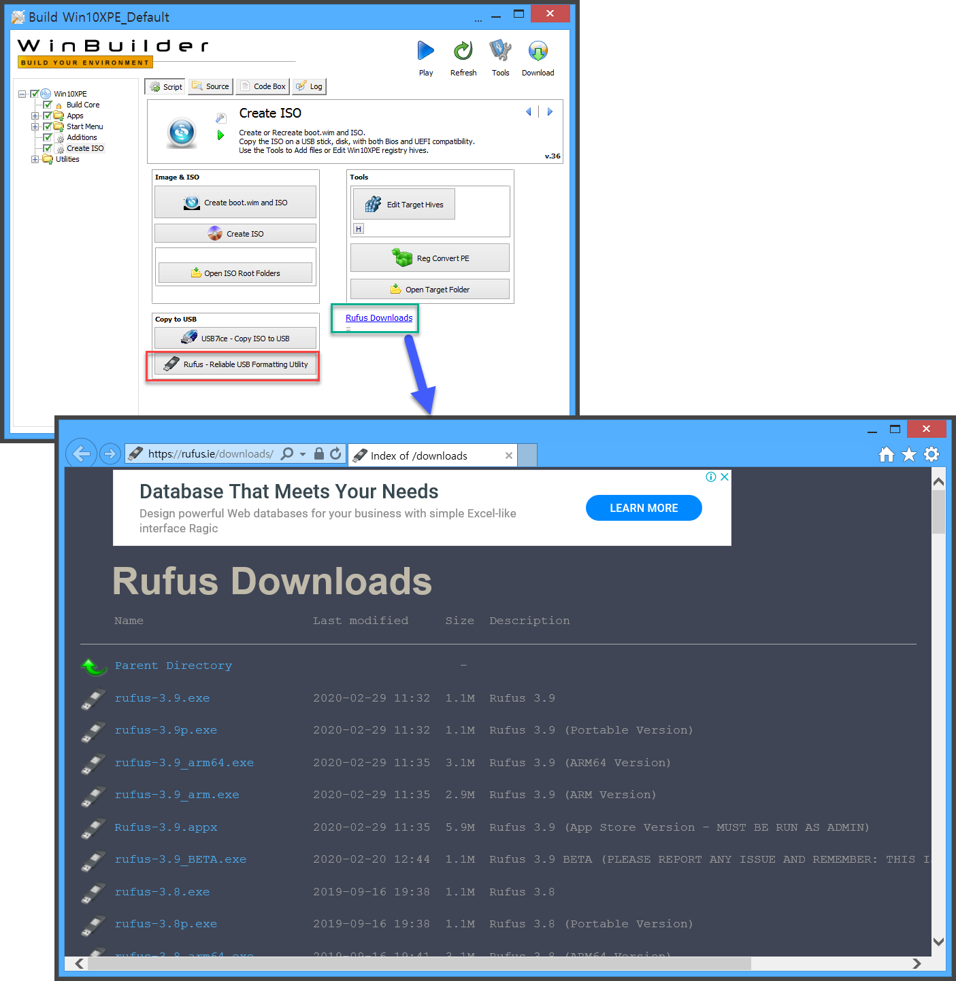Toggle the Win10XPE root checkbox
Image resolution: width=956 pixels, height=981 pixels.
pyautogui.click(x=34, y=94)
